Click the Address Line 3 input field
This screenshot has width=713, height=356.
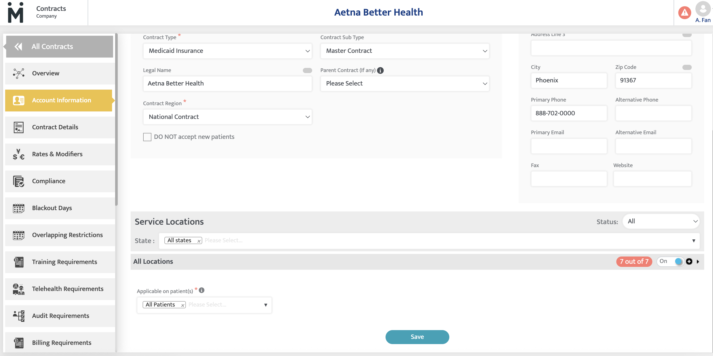(611, 48)
